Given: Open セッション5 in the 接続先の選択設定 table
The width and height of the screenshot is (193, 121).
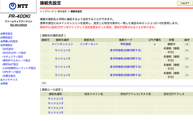Looking at the screenshot, I should 62,75.
